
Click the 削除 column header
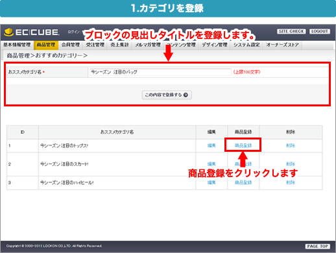click(291, 132)
